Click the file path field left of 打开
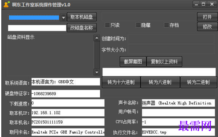This screenshot has width=218, height=137. 149,17
